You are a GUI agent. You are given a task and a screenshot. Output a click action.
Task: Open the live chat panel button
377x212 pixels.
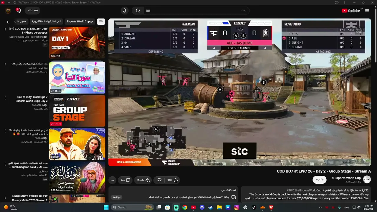[117, 197]
